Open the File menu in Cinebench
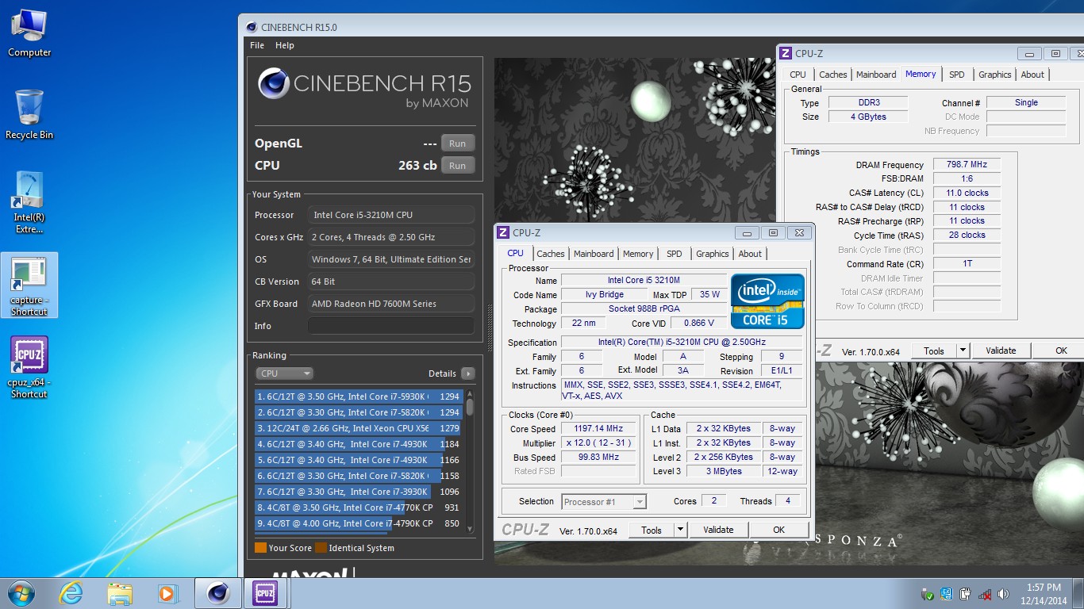This screenshot has height=609, width=1084. tap(257, 45)
